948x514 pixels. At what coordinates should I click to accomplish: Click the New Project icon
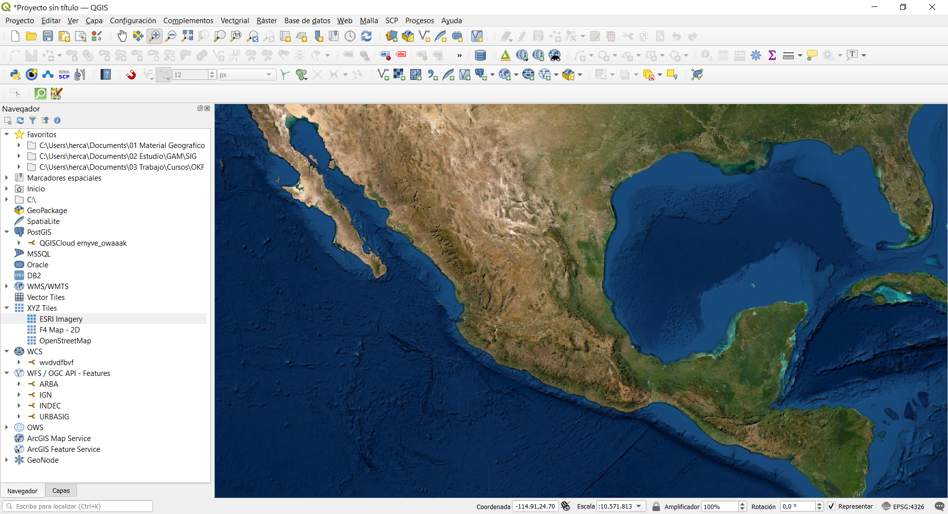coord(15,36)
